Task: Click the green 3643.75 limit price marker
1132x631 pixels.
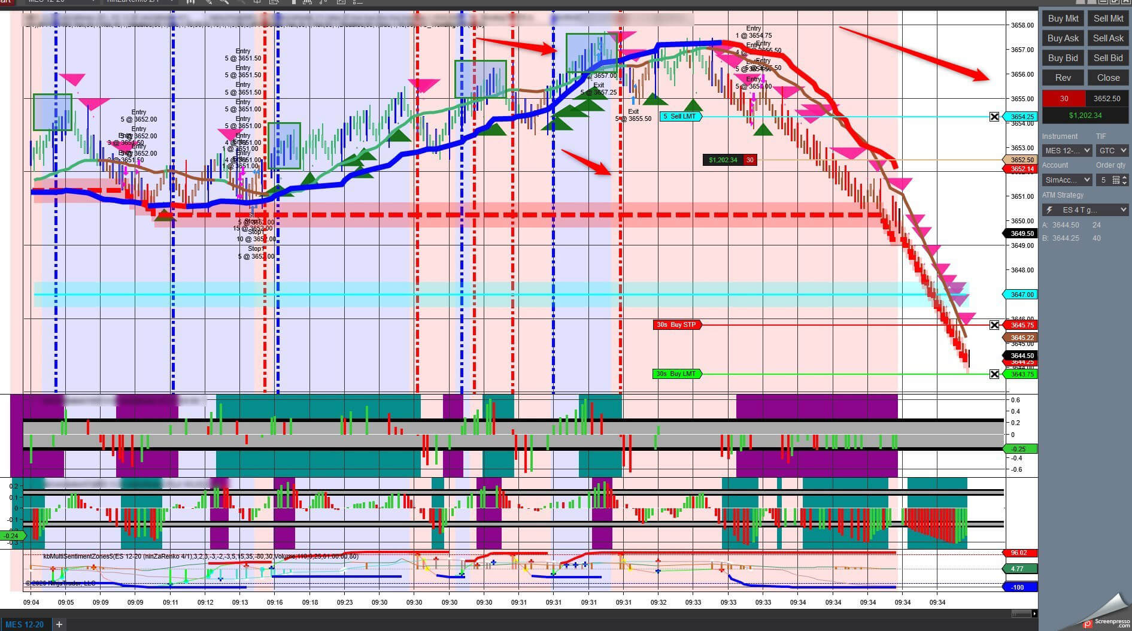Action: pyautogui.click(x=1021, y=374)
